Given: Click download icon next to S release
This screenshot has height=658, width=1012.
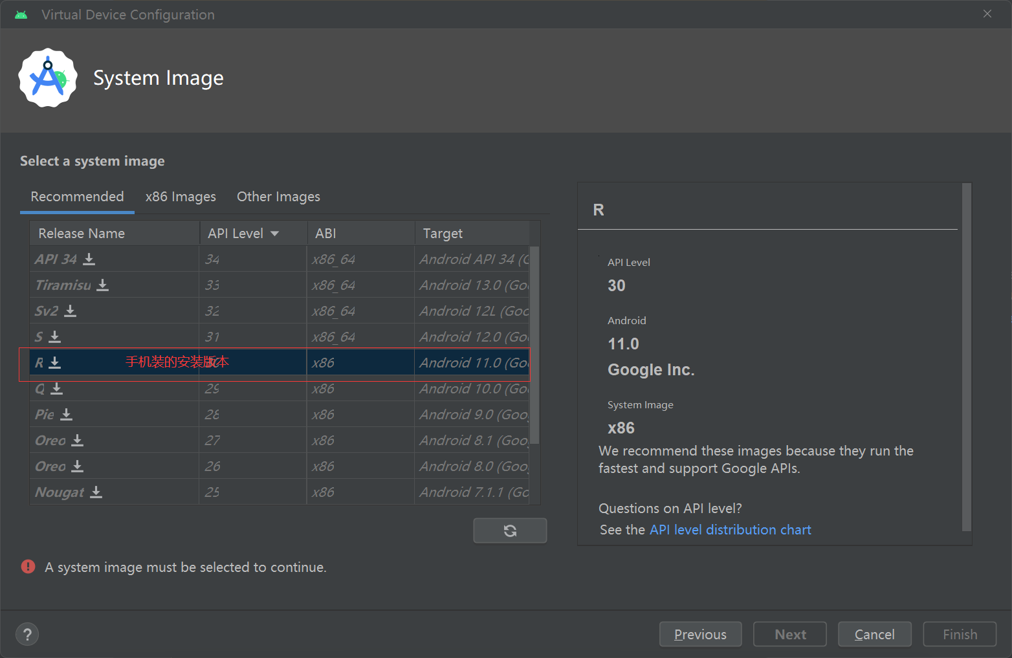Looking at the screenshot, I should [55, 337].
